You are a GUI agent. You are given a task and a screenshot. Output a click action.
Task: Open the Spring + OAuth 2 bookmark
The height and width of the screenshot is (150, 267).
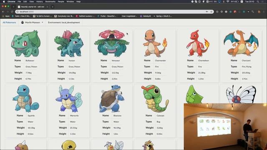point(163,16)
